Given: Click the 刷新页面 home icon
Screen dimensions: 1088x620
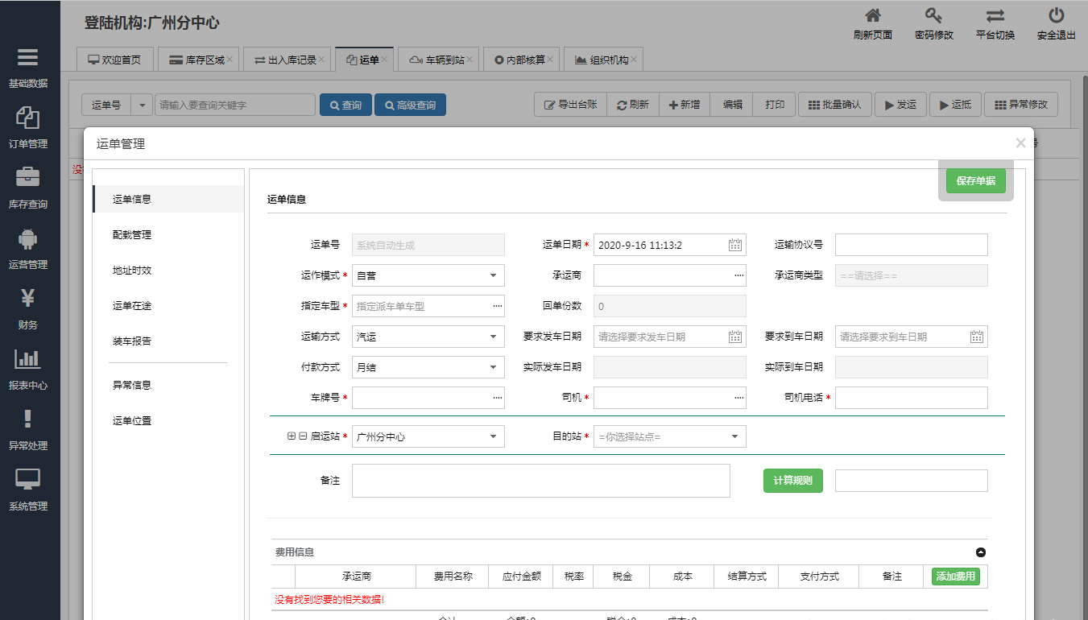Looking at the screenshot, I should [x=872, y=16].
